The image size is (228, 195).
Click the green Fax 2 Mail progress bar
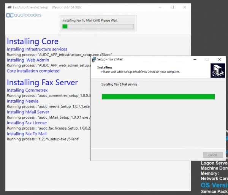(158, 97)
